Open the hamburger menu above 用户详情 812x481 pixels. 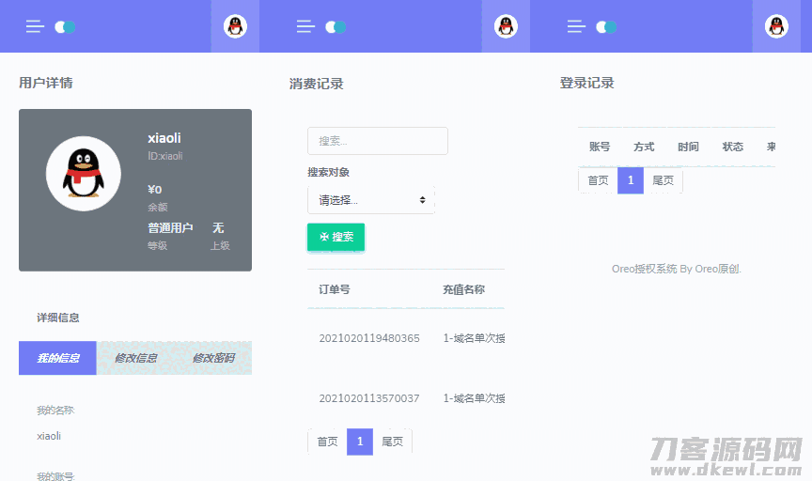(35, 26)
